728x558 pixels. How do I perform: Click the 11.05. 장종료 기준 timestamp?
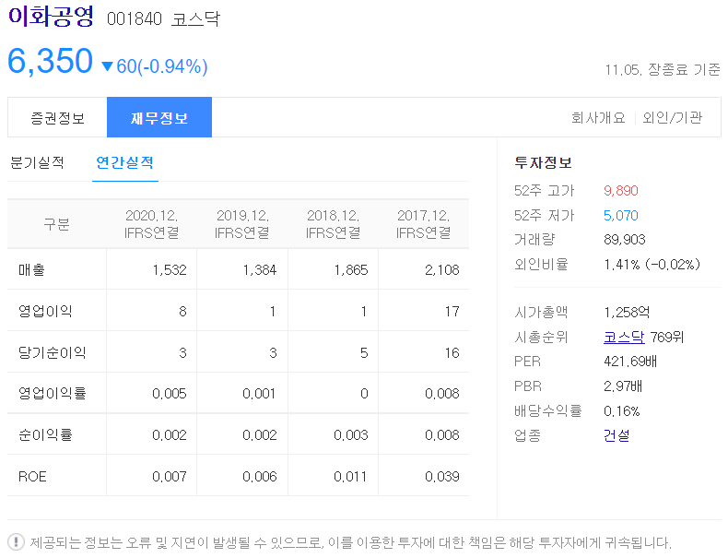click(x=663, y=70)
